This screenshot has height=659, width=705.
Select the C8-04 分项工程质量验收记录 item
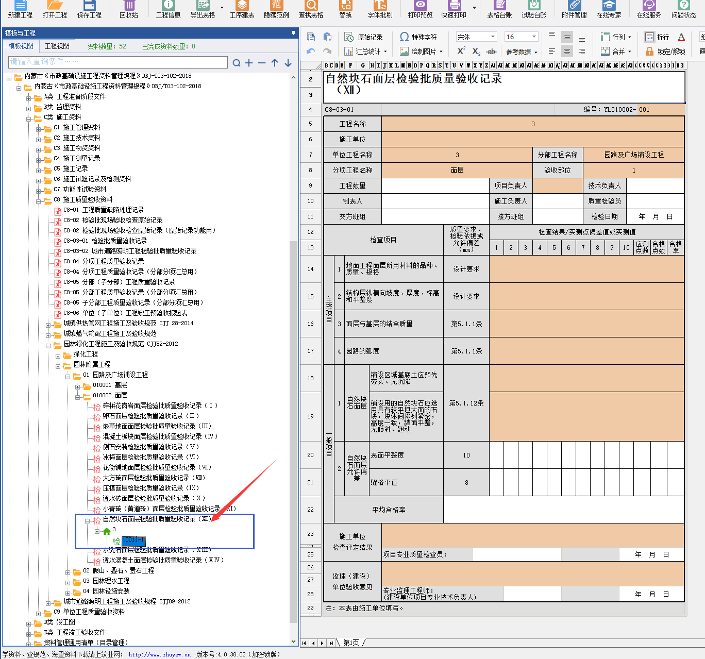tap(104, 261)
